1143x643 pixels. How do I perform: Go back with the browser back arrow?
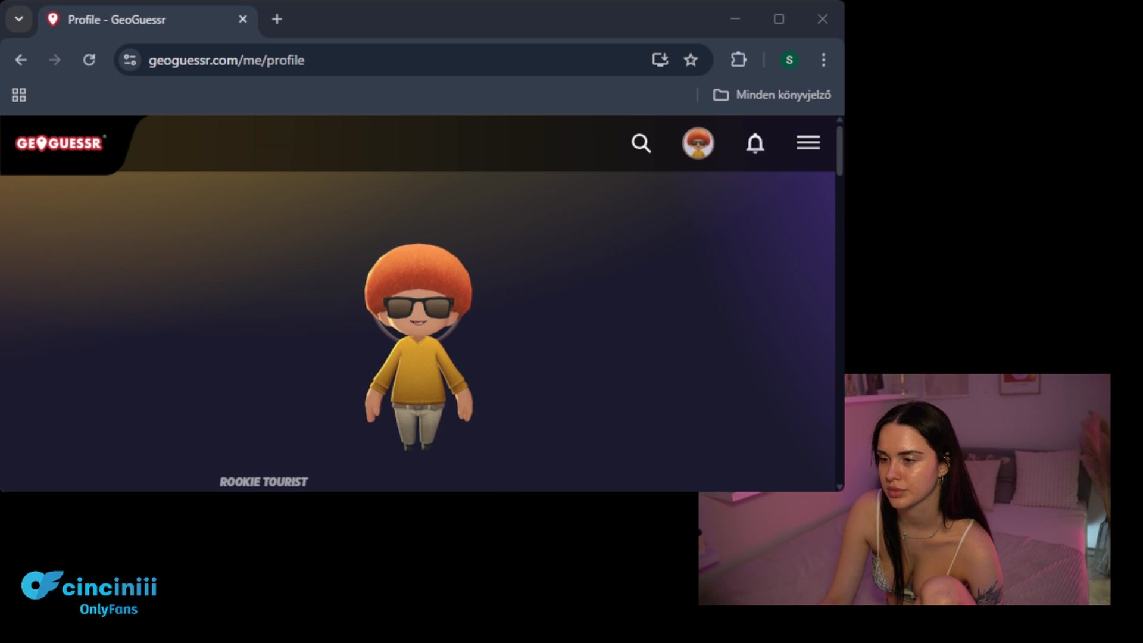[21, 60]
